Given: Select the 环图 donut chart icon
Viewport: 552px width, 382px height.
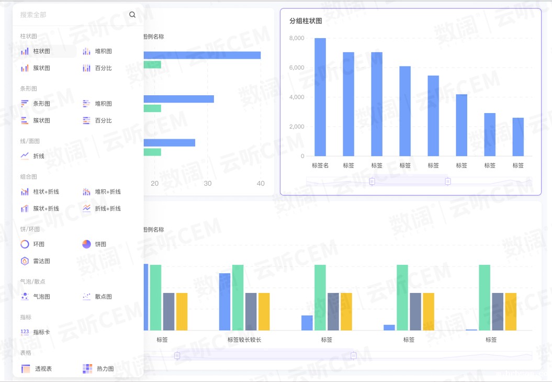Looking at the screenshot, I should coord(25,244).
